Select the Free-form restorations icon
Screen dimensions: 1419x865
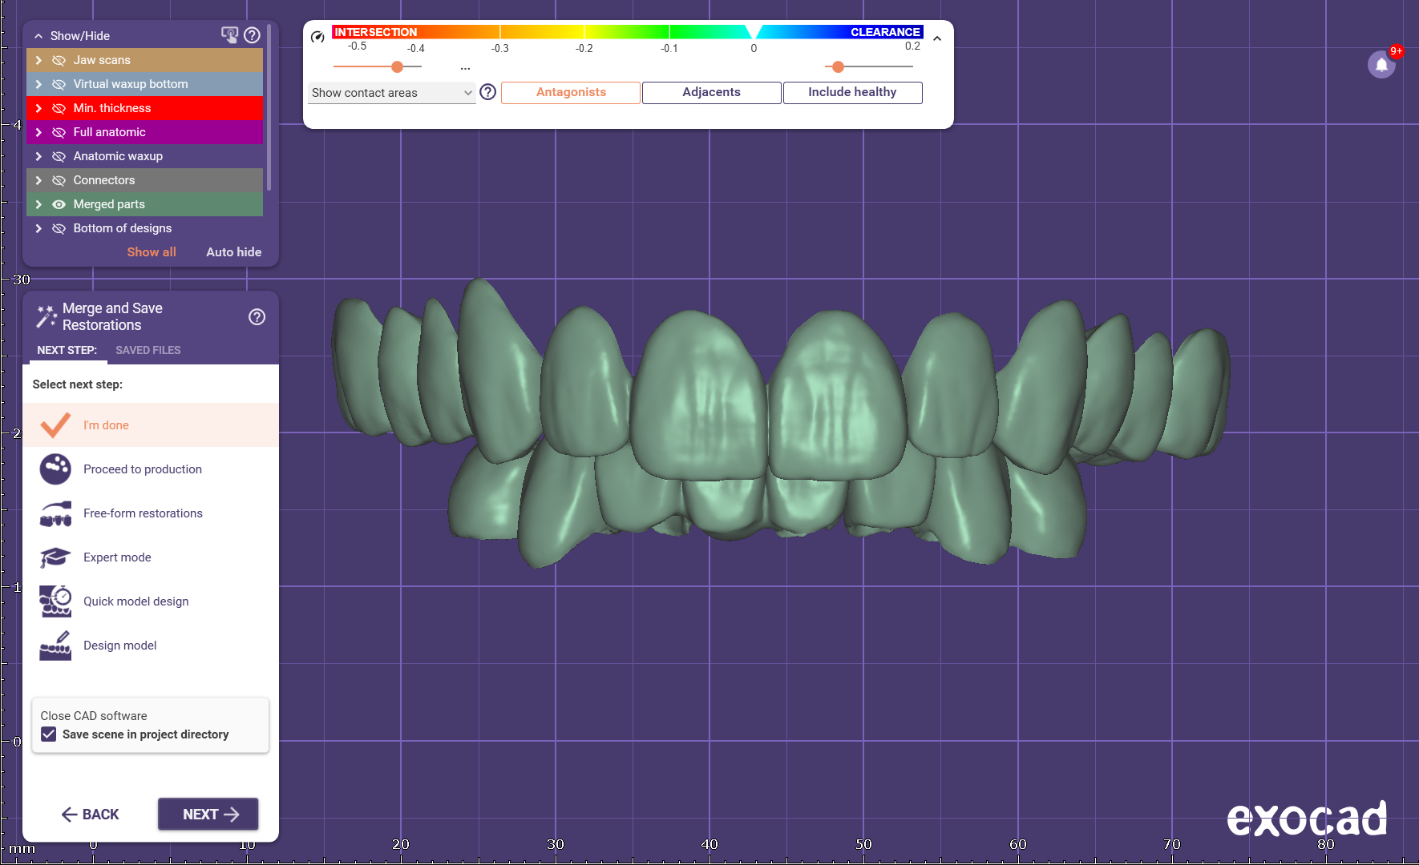[x=55, y=513]
